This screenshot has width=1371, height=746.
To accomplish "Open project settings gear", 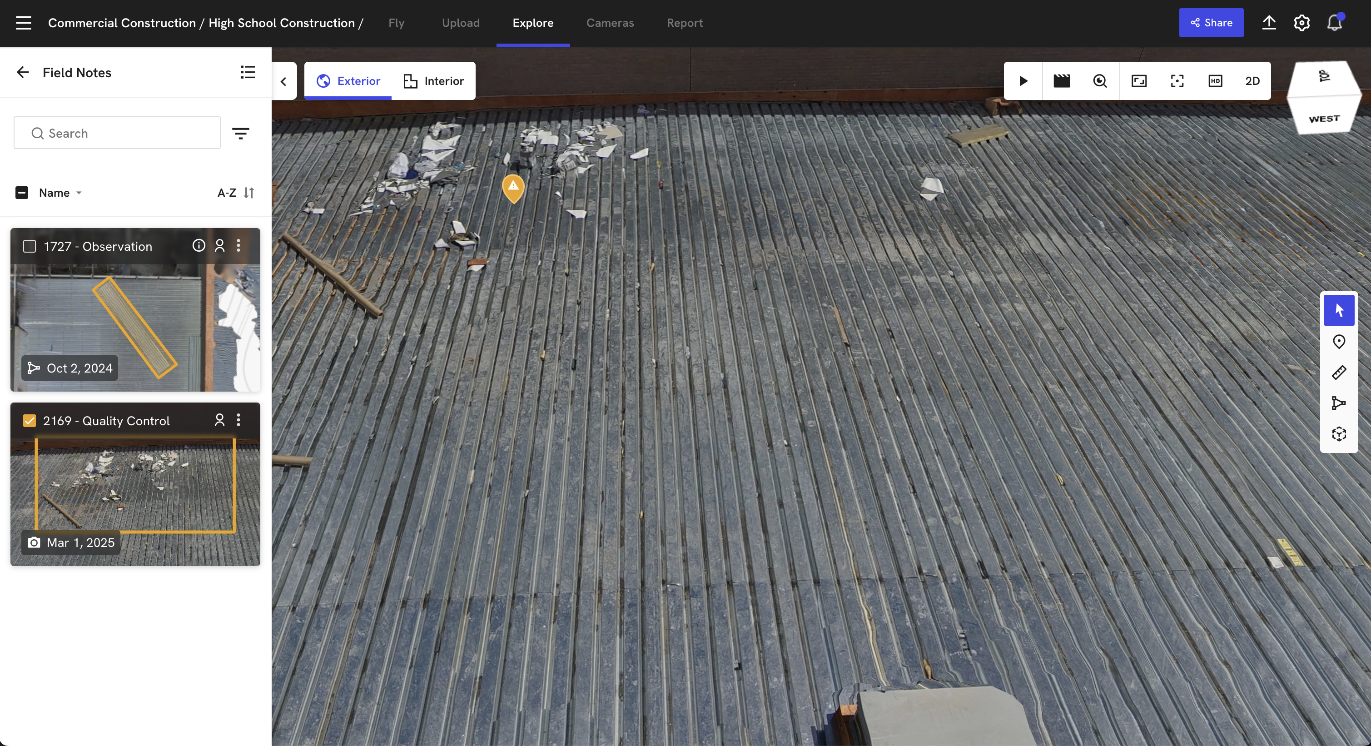I will click(1301, 23).
